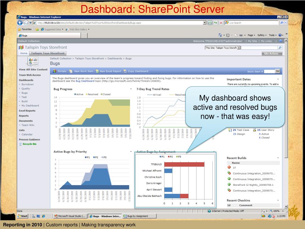Viewport: 305px width, 229px height.
Task: Click the site search magnifier icon
Action: point(280,48)
